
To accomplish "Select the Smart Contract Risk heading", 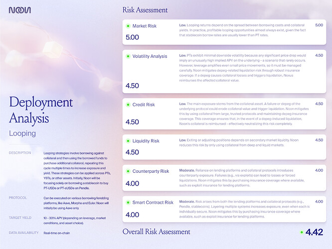I will [153, 203].
